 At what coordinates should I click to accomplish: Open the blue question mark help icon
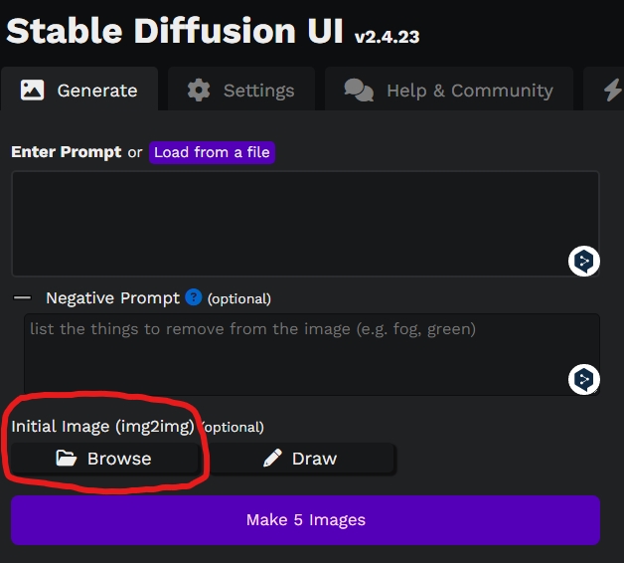click(x=194, y=297)
